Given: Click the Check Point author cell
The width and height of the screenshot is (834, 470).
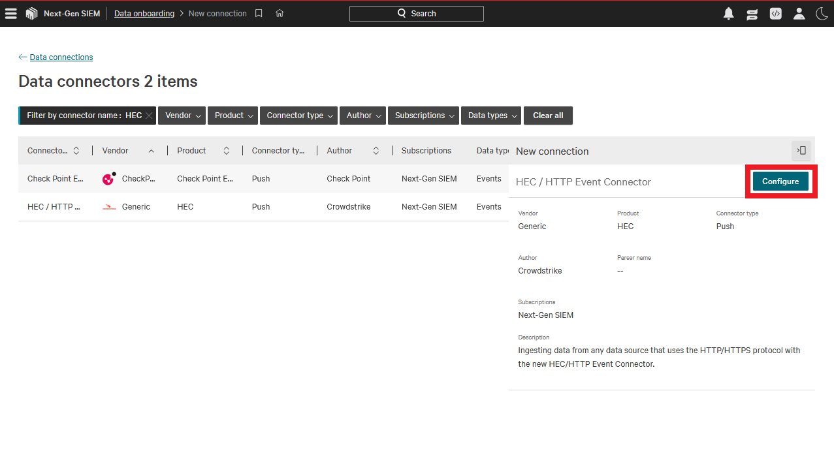Looking at the screenshot, I should [x=349, y=179].
